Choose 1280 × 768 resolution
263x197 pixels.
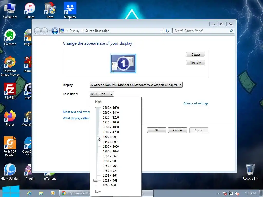[110, 166]
